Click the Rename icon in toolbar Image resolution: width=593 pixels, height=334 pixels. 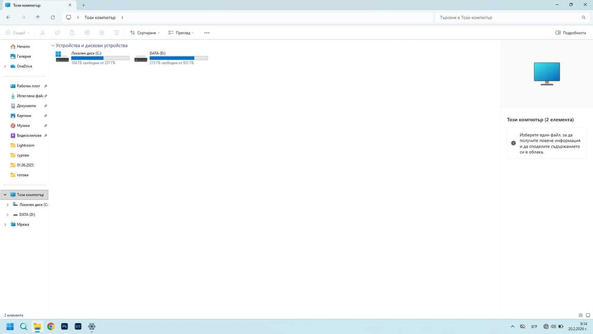(x=87, y=33)
